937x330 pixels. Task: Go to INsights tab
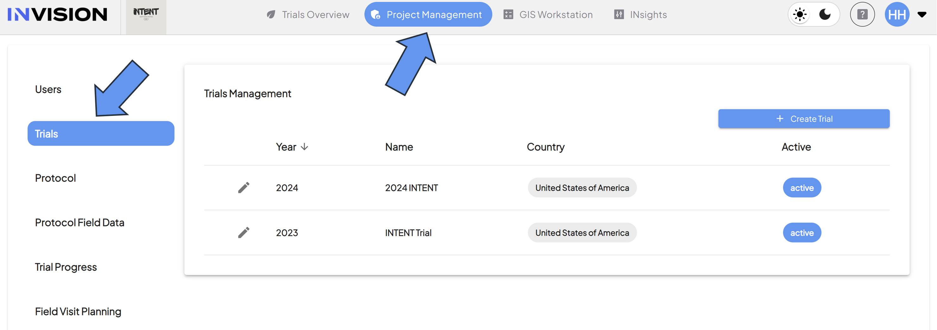[641, 15]
